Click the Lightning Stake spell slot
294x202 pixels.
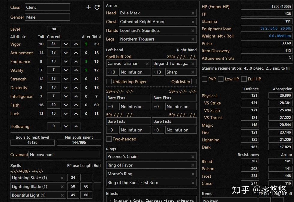38,178
